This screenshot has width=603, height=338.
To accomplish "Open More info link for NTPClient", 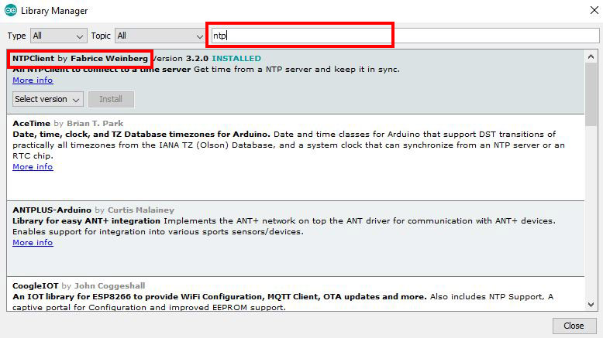I will click(33, 80).
